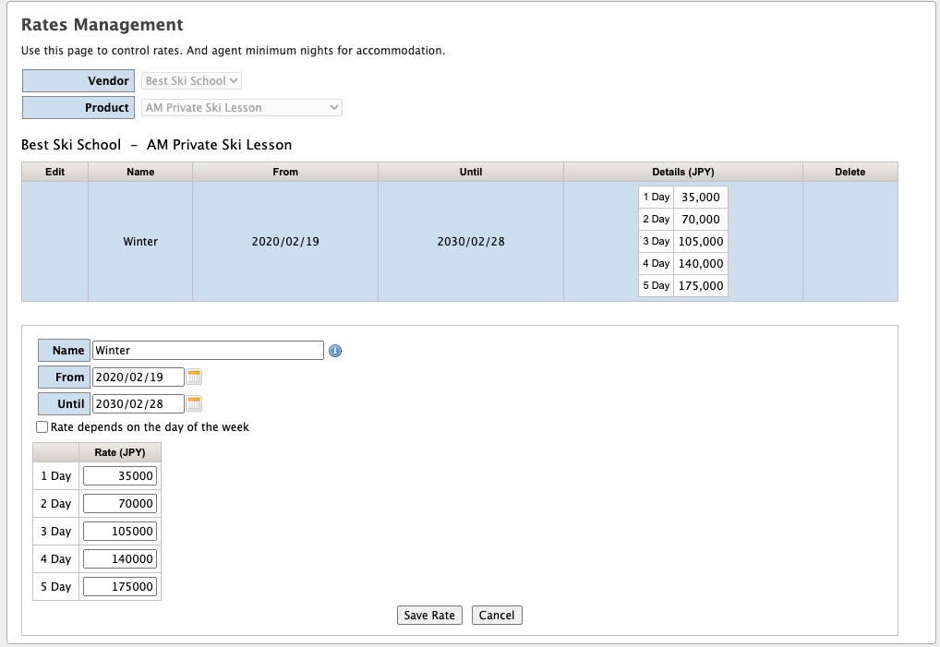Screen dimensions: 940x647
Task: Select the 2 Day rate input
Action: 120,504
